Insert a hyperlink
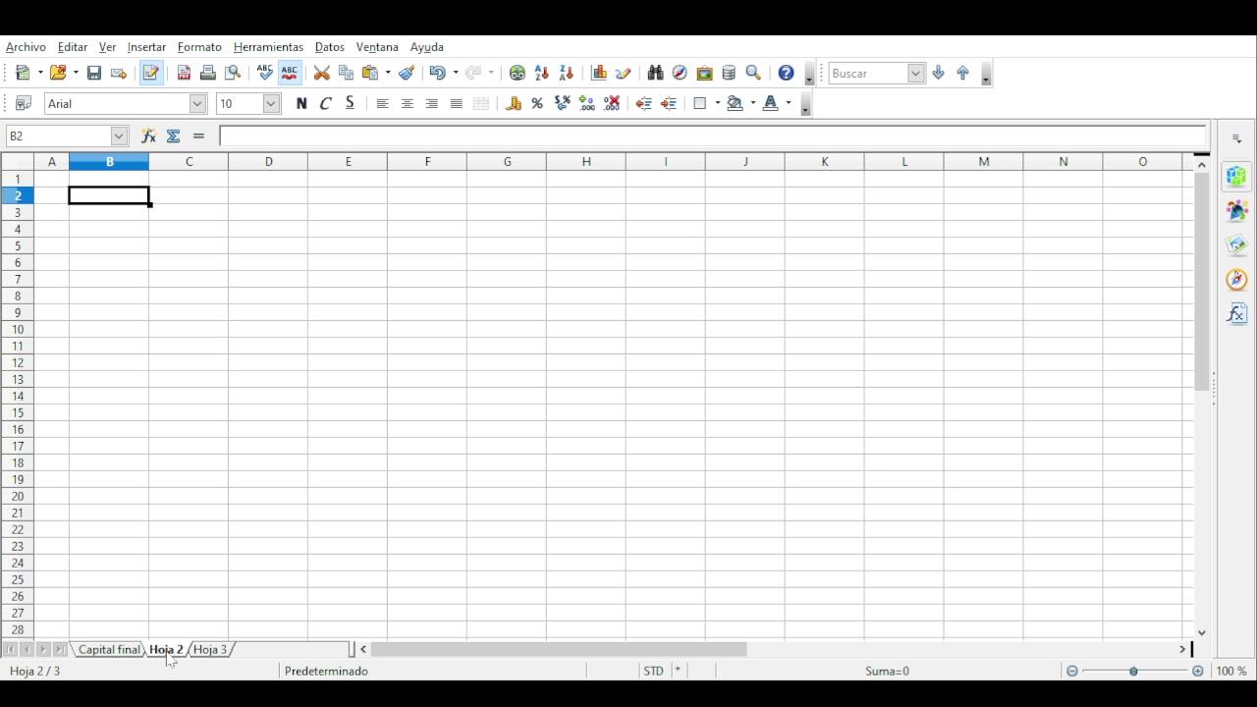Image resolution: width=1257 pixels, height=707 pixels. [x=518, y=73]
